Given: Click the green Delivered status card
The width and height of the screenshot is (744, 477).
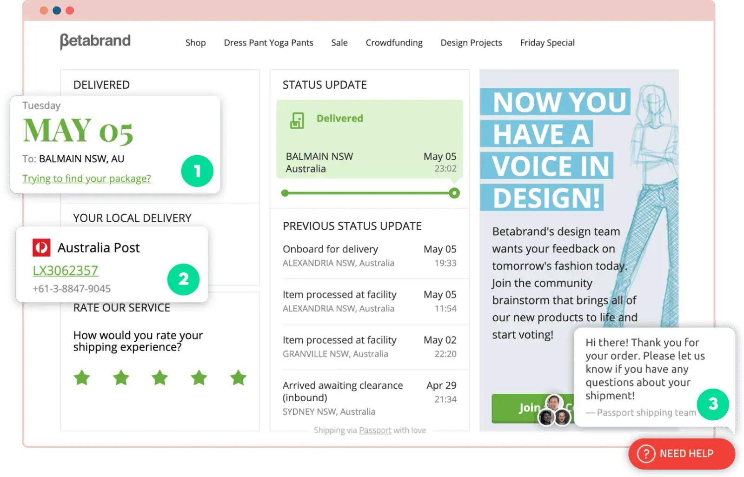Looking at the screenshot, I should point(370,139).
